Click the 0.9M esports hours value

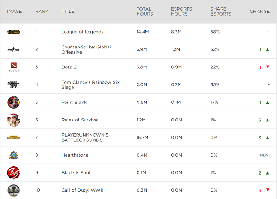[x=176, y=67]
